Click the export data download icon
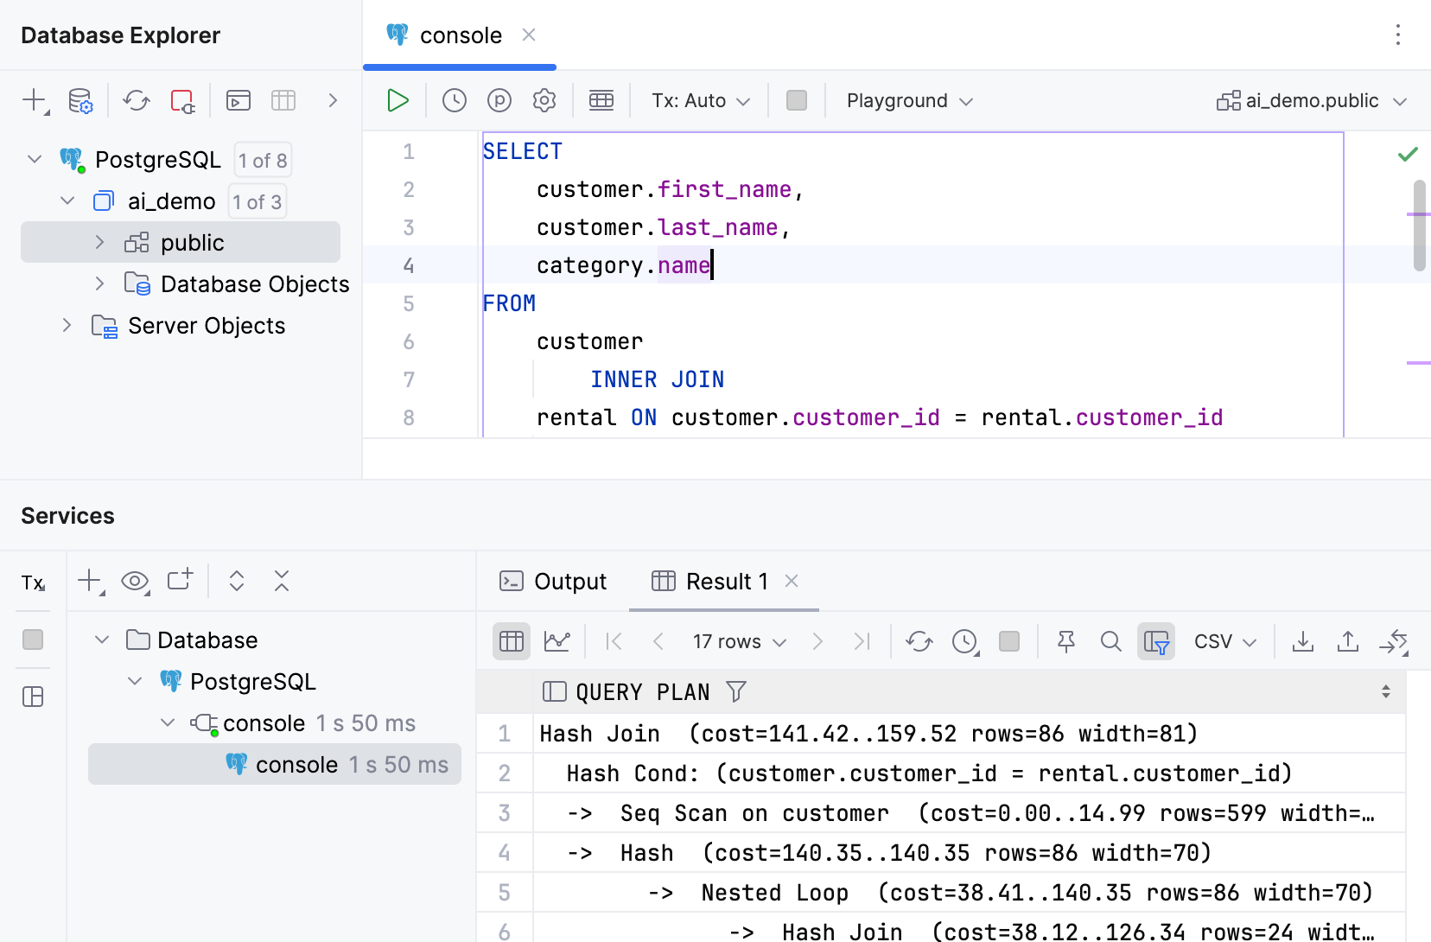Screen dimensions: 1431x942 [1302, 641]
